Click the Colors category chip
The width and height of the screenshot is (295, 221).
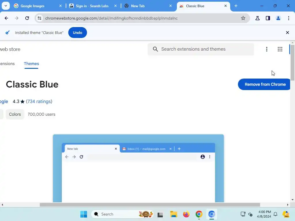click(x=15, y=114)
